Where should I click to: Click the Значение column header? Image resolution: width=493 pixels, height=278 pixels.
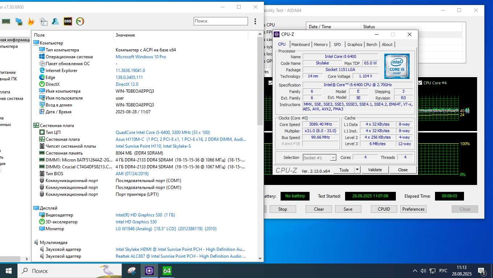tap(125, 35)
